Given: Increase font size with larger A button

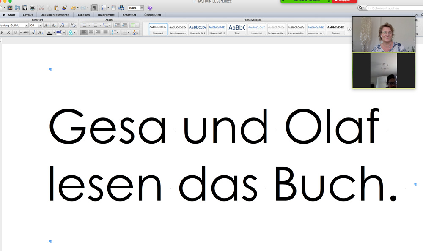Looking at the screenshot, I should (47, 25).
